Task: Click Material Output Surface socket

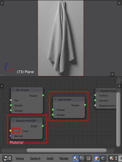Action: tap(95, 95)
